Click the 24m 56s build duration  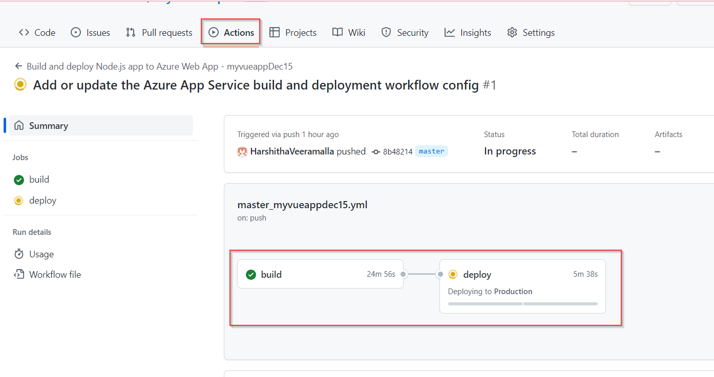click(381, 274)
